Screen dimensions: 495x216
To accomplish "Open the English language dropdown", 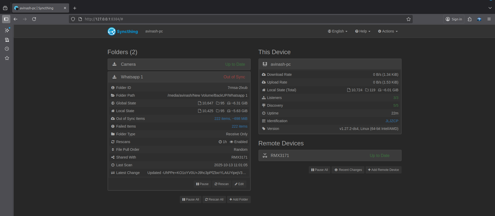I will pyautogui.click(x=338, y=31).
